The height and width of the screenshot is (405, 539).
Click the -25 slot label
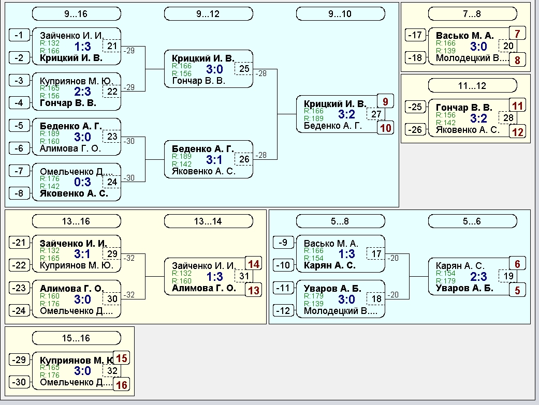[415, 107]
